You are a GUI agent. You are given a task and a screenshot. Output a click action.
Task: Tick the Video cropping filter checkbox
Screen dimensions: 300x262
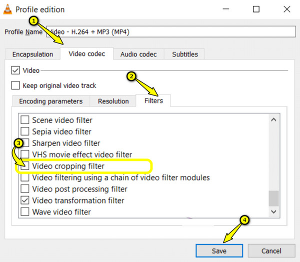(25, 166)
